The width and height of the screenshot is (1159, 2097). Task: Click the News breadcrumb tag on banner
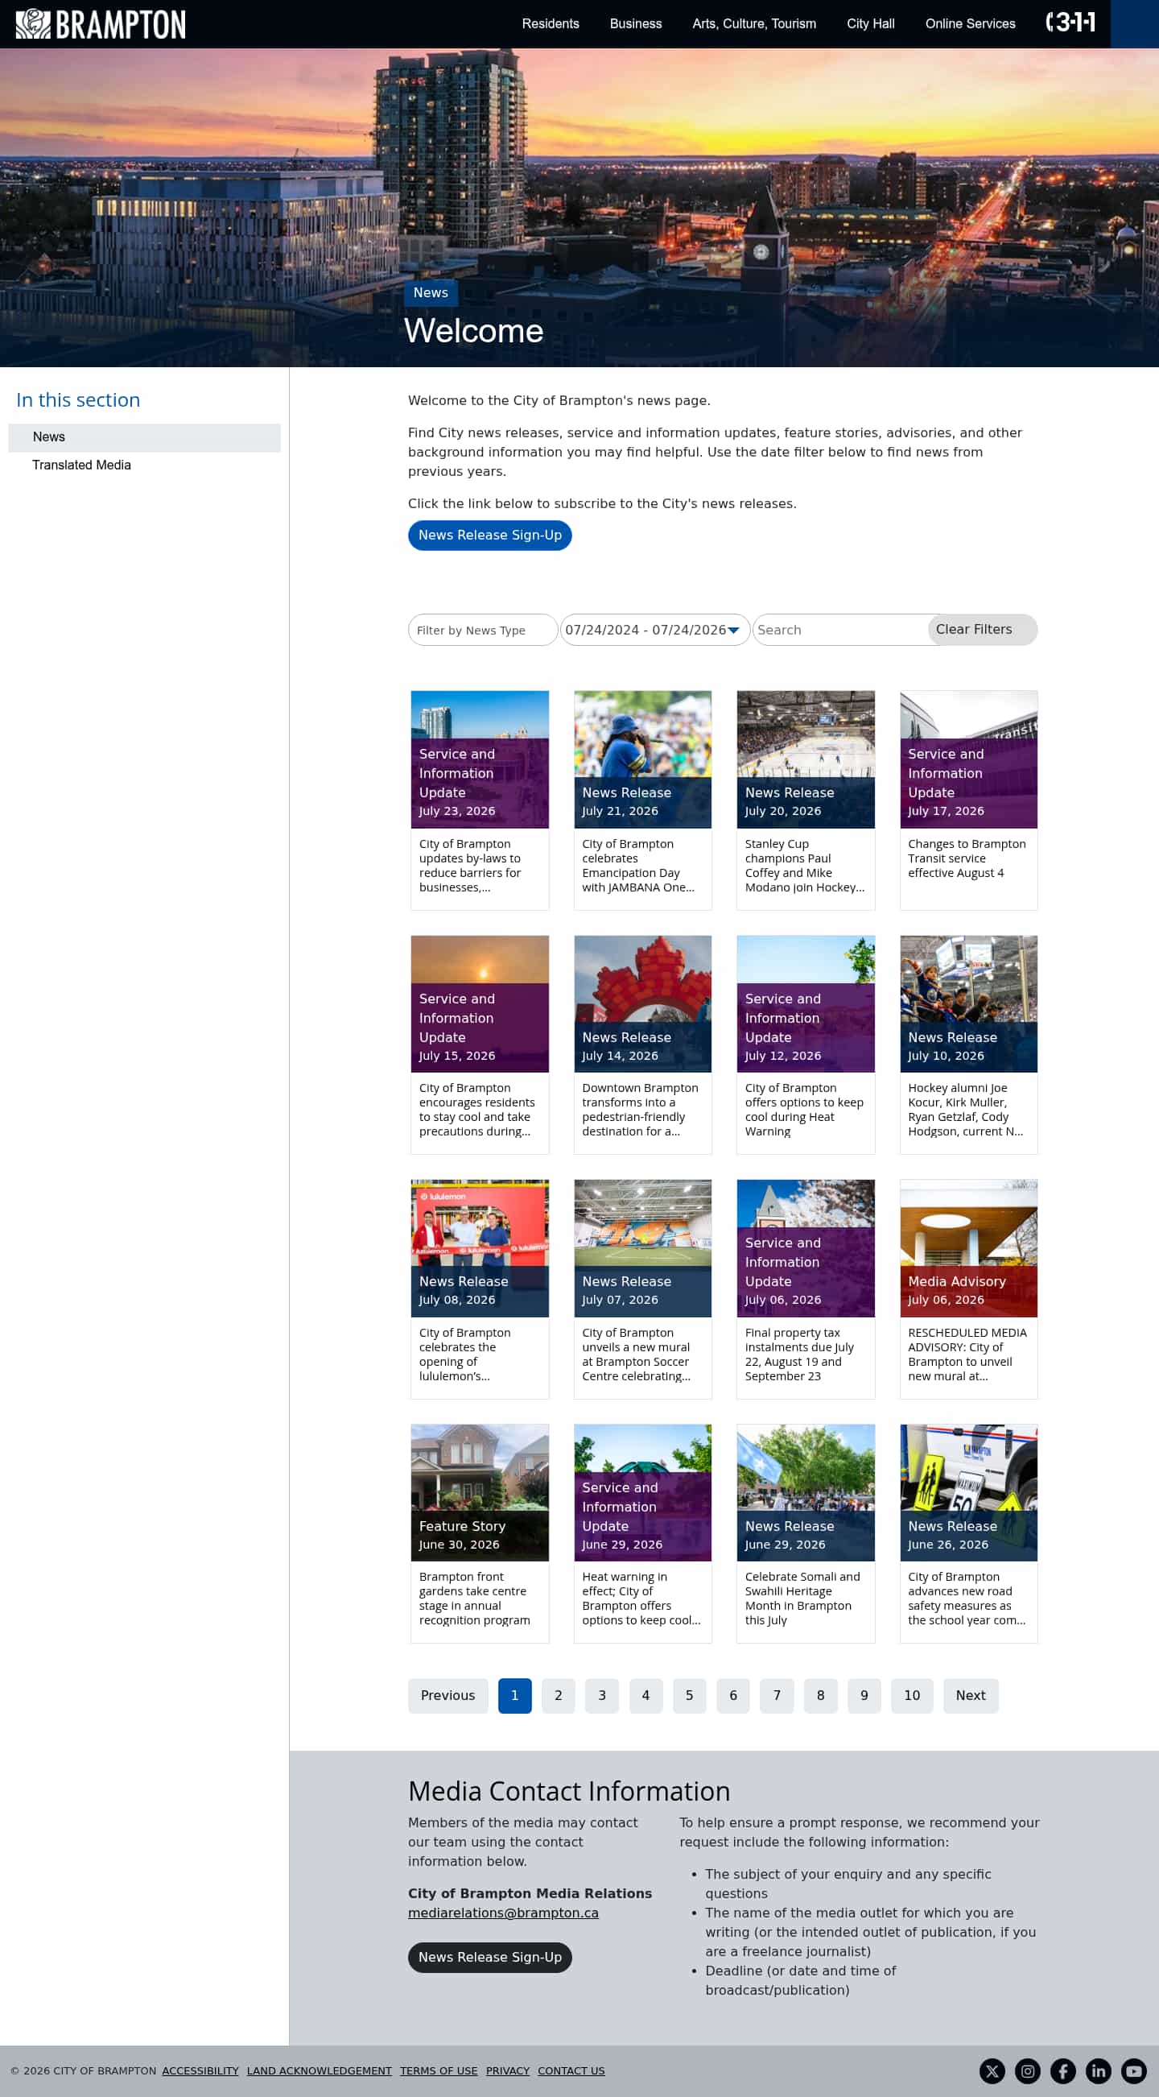[x=431, y=293]
